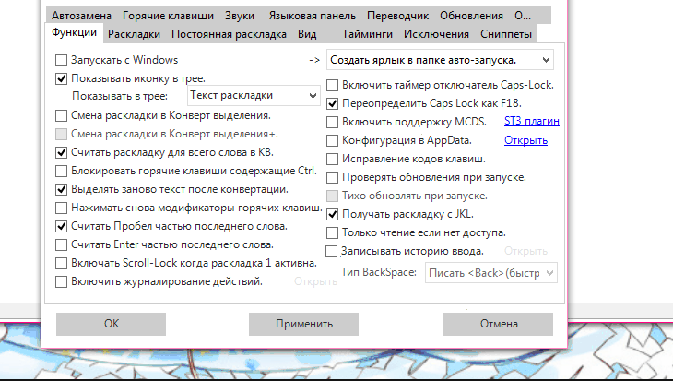The height and width of the screenshot is (381, 673).
Task: Tick Включать Scroll-Lock когда раскладка 1 активна
Action: [x=61, y=263]
